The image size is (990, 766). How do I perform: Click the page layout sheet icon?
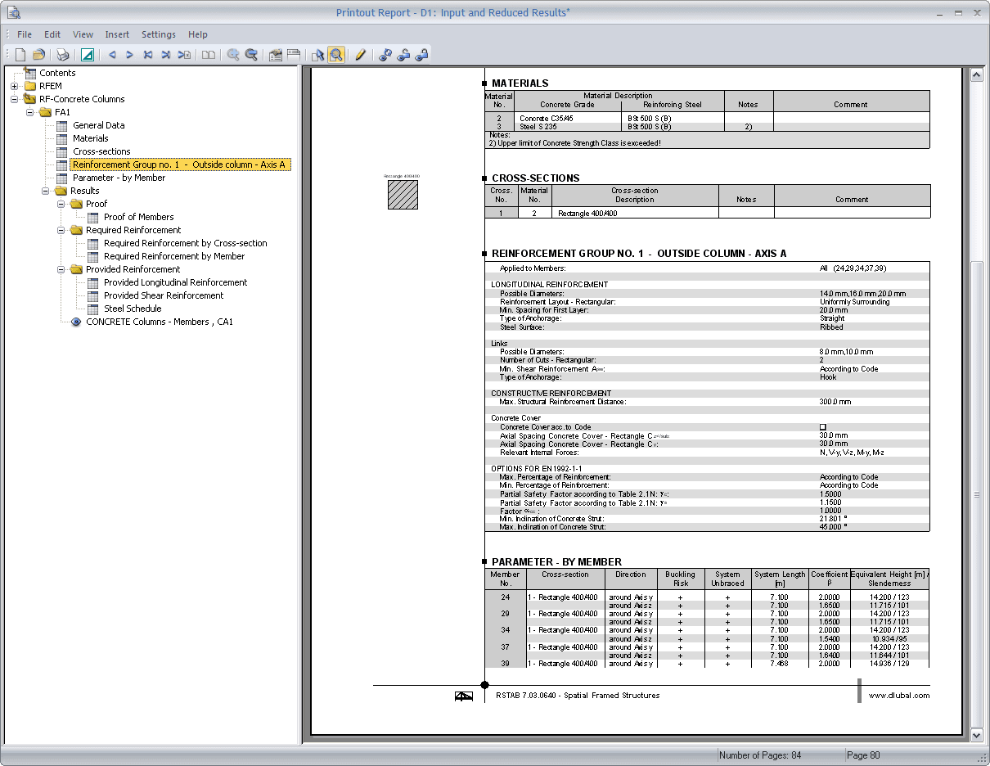click(x=293, y=55)
